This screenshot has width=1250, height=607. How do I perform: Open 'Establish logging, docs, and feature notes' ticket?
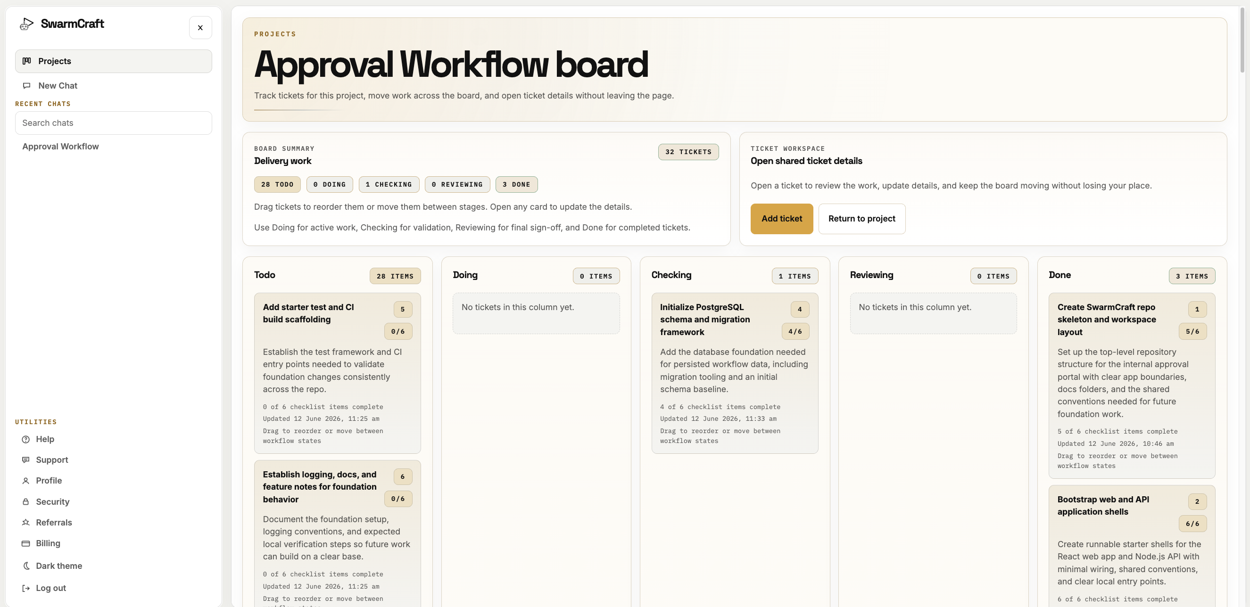pos(337,533)
